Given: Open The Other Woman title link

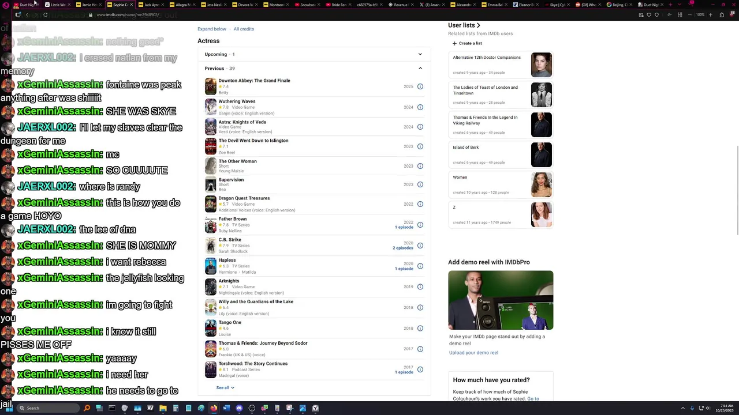Looking at the screenshot, I should [237, 161].
